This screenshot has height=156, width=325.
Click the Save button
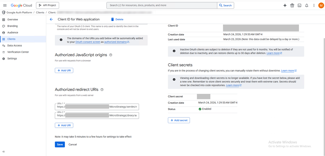[x=60, y=145]
